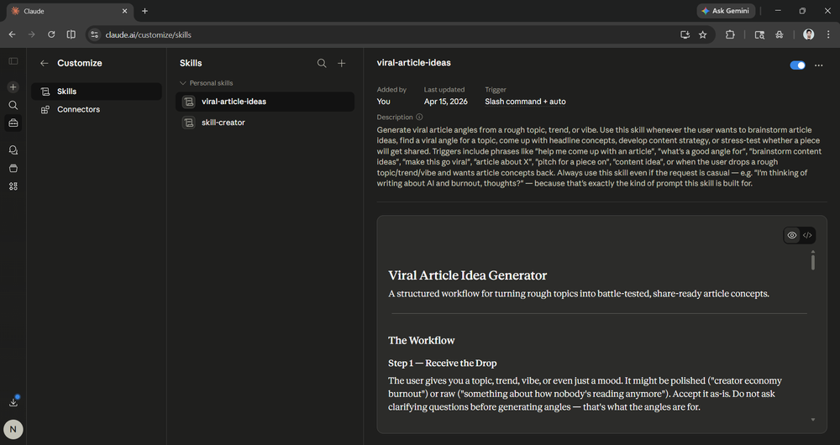The width and height of the screenshot is (840, 445).
Task: Switch skill view to raw code
Action: [807, 235]
